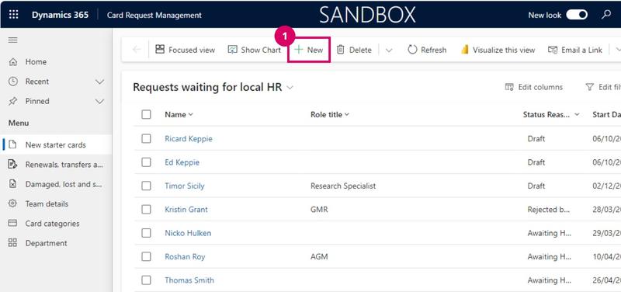Collapse the sidebar with hamburger icon

point(13,40)
